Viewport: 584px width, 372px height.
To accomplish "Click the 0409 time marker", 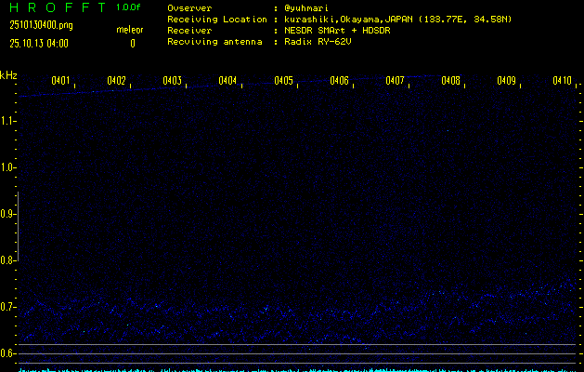I will coord(506,81).
